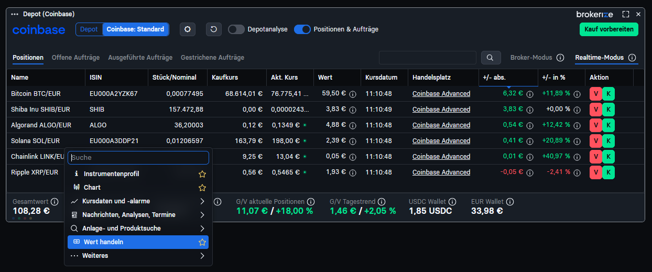Switch to Offene Aufträge tab

click(75, 58)
